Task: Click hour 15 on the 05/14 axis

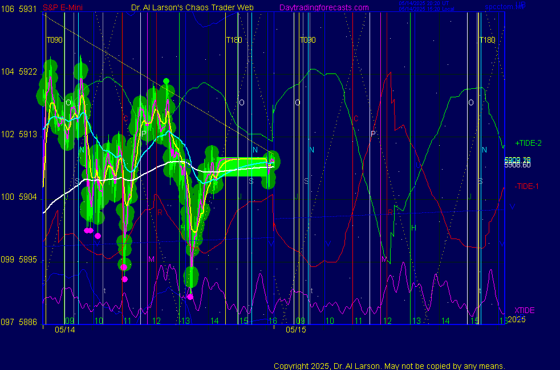Action: (244, 321)
